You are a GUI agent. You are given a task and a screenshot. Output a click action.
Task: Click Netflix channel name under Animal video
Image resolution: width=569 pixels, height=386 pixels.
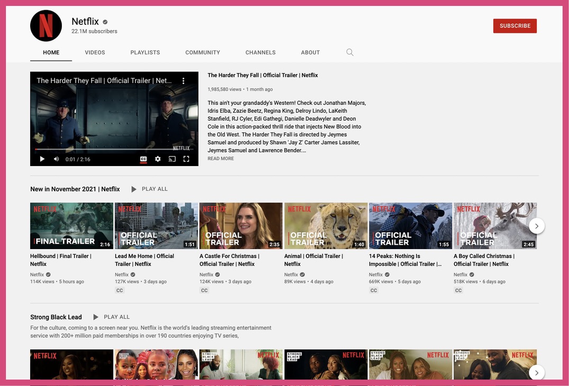[x=291, y=274]
